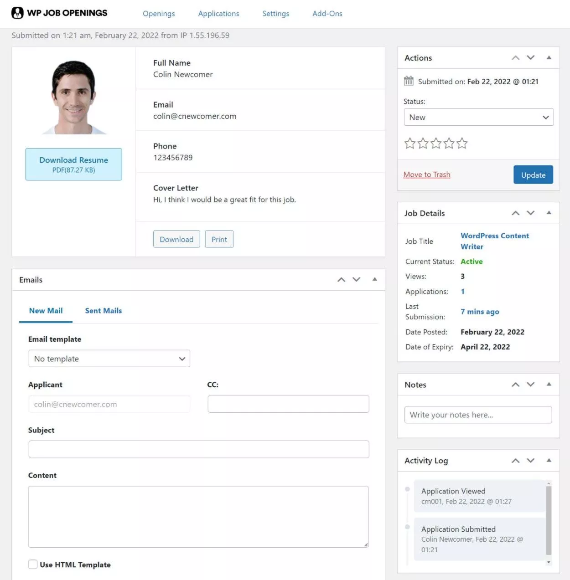
Task: Click the email colin@cnewcomer.com in applicant details
Action: point(195,116)
